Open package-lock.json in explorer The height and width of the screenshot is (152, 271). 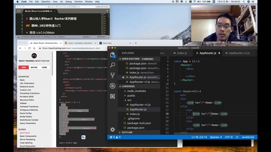(x=139, y=123)
